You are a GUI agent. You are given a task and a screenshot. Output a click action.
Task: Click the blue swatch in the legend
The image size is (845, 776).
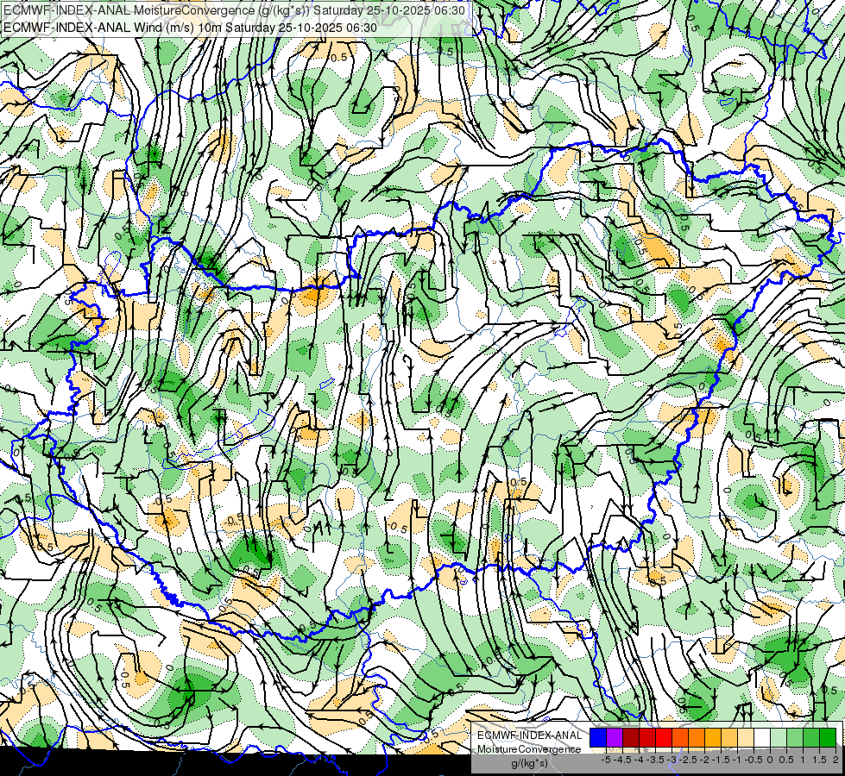pyautogui.click(x=598, y=737)
